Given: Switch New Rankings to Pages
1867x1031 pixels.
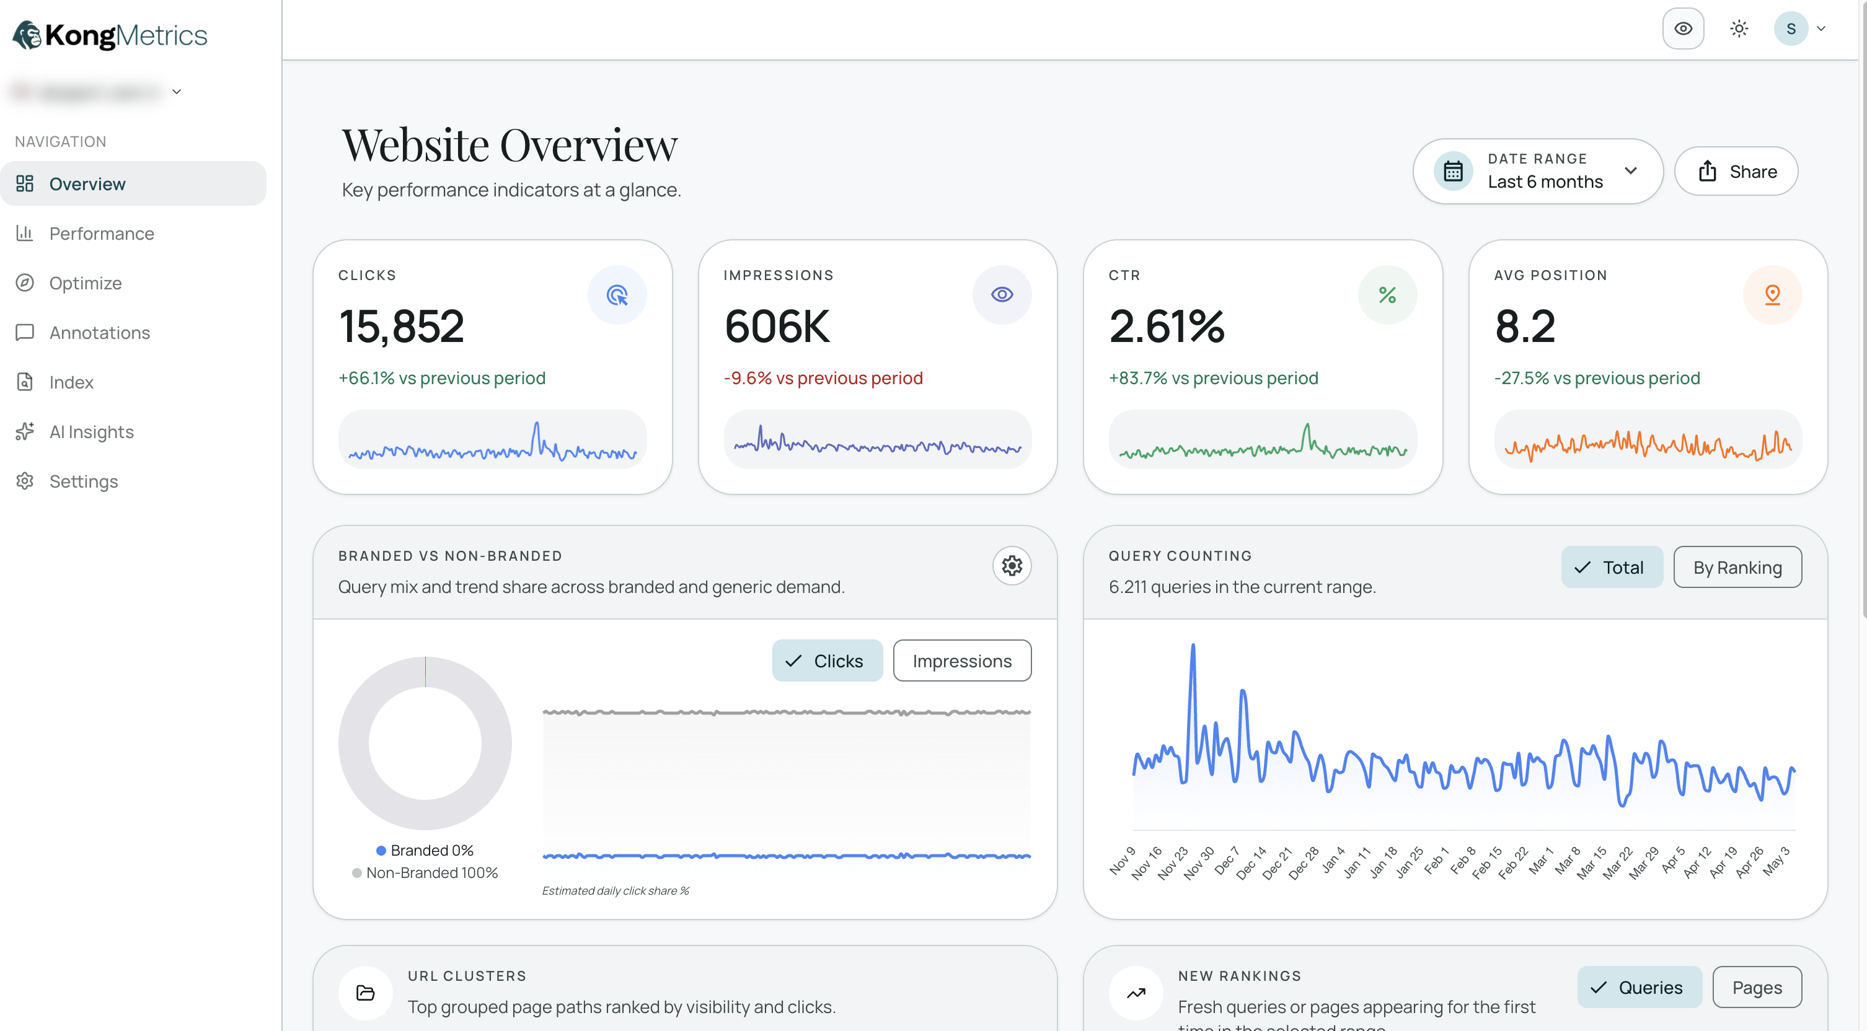Looking at the screenshot, I should [x=1757, y=987].
